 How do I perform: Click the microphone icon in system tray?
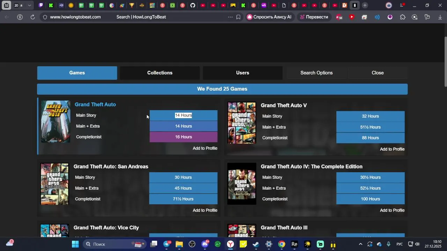[x=389, y=244]
